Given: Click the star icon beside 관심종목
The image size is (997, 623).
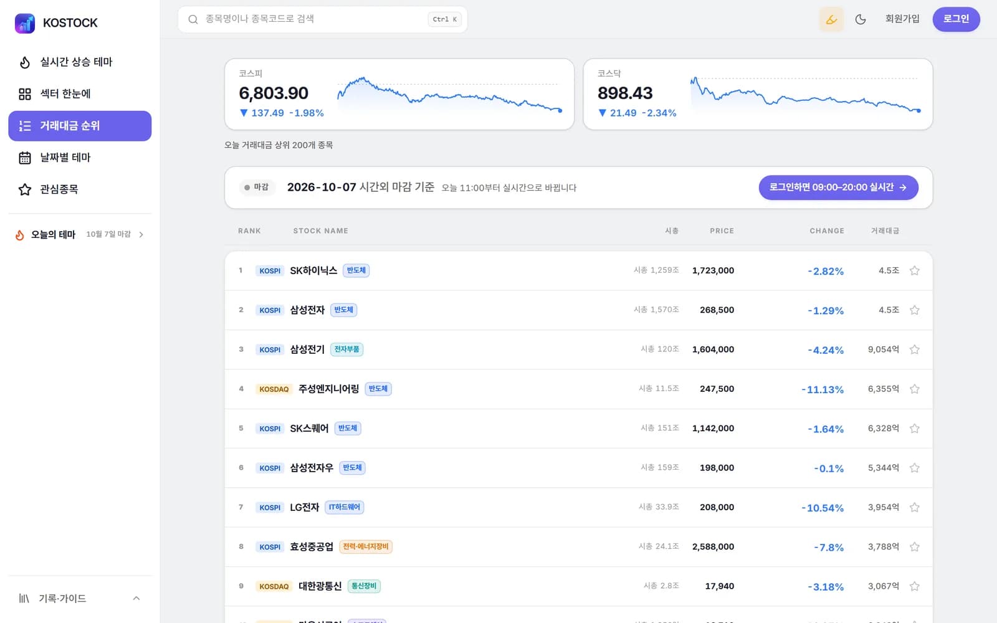Looking at the screenshot, I should pyautogui.click(x=25, y=189).
